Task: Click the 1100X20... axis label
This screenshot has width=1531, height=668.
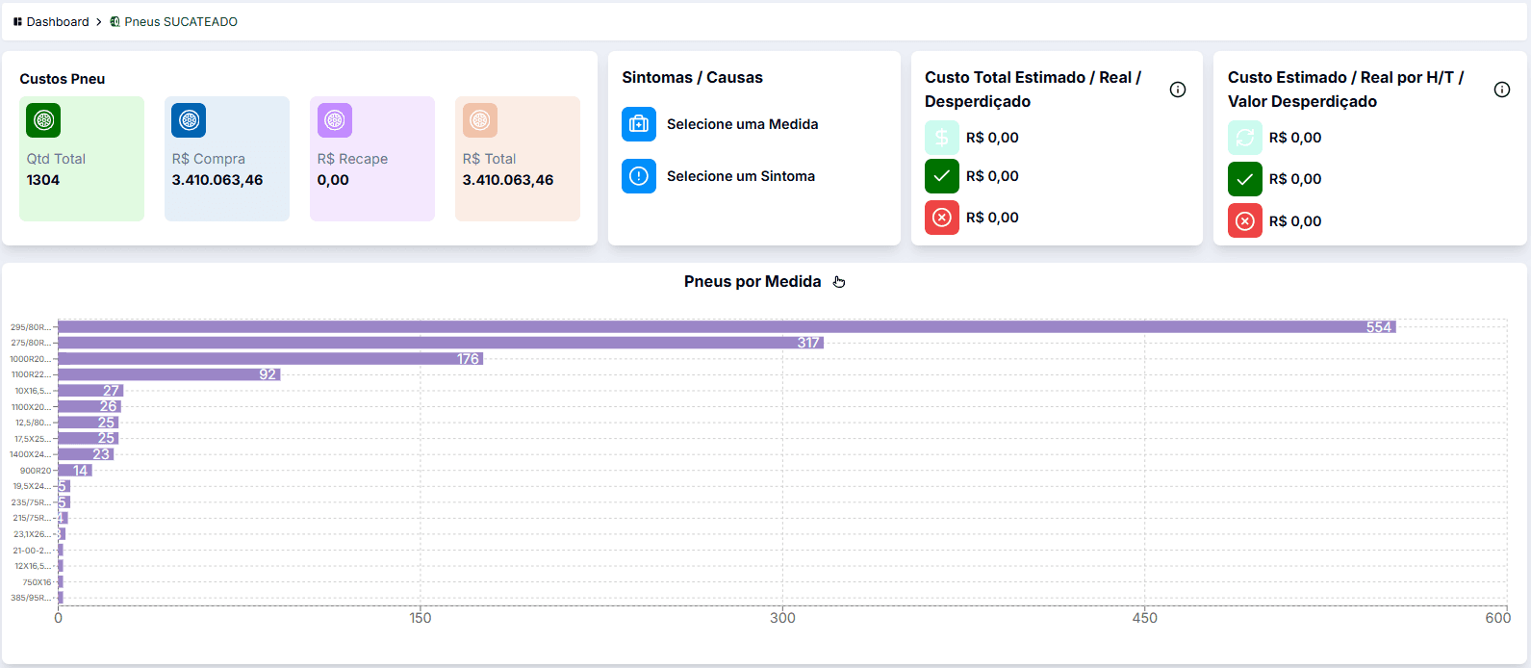Action: [31, 407]
